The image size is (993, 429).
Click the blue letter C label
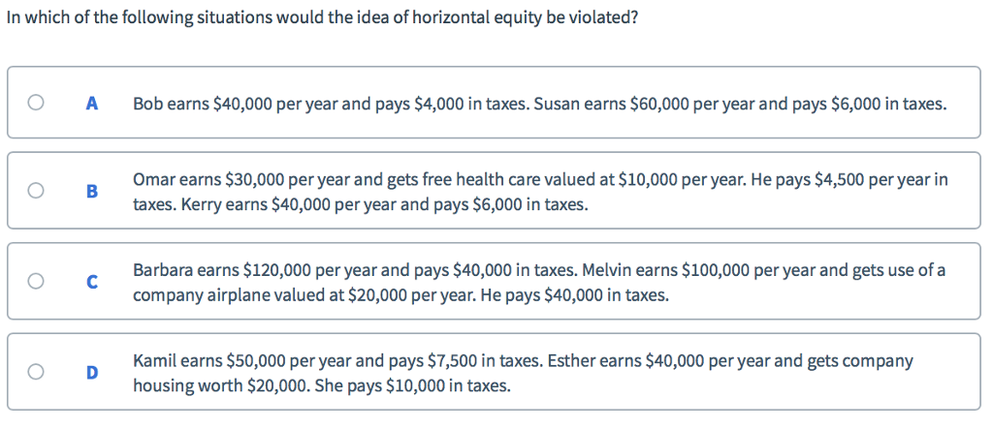[x=92, y=282]
